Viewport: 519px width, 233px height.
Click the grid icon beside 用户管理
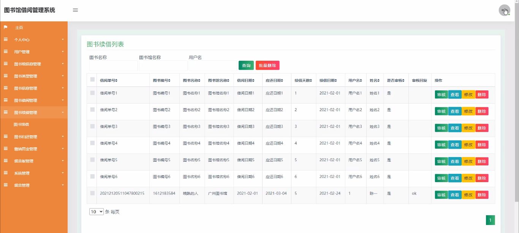[6, 52]
